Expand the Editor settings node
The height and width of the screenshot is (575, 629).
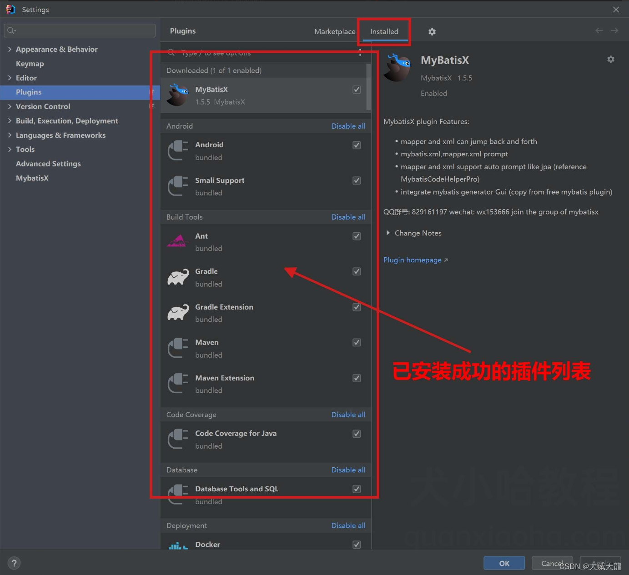(x=10, y=78)
